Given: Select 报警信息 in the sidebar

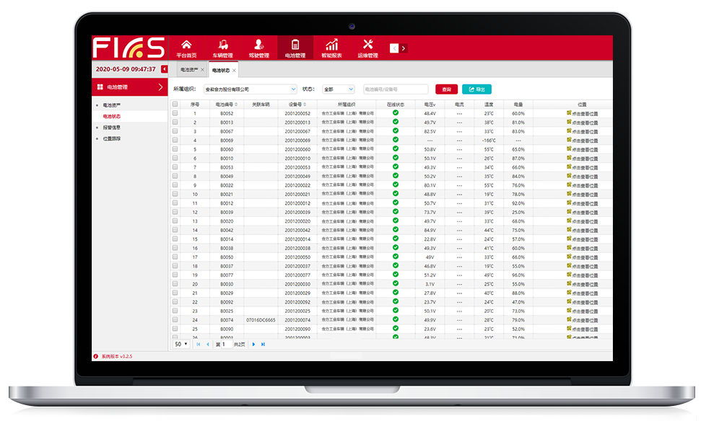Looking at the screenshot, I should (x=112, y=127).
